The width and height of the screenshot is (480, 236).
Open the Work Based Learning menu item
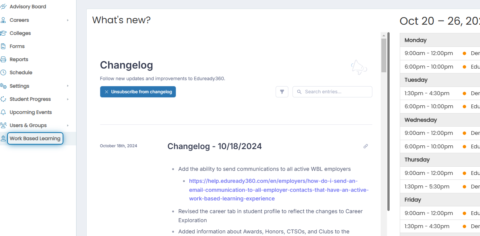click(35, 139)
